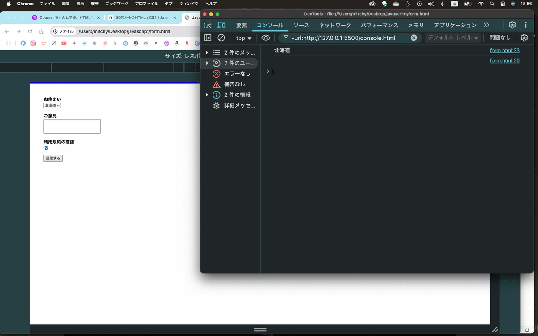
Task: Open DevTools settings gear
Action: point(512,25)
